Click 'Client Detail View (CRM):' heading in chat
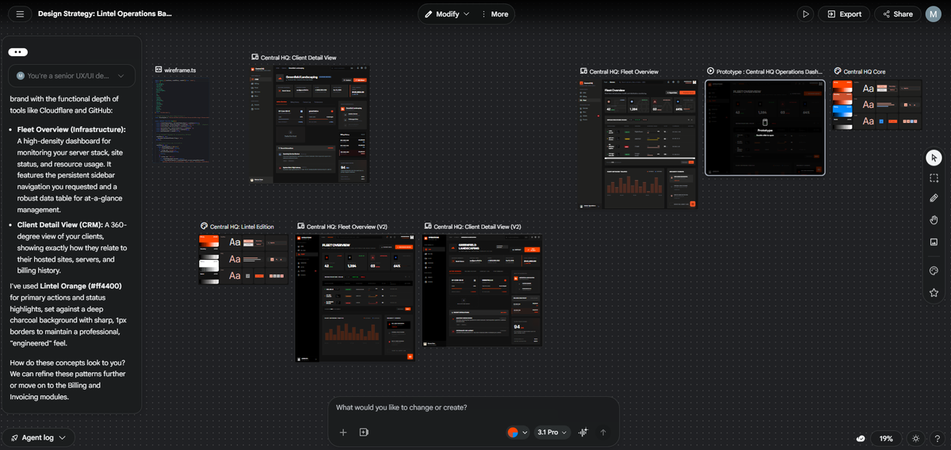This screenshot has height=450, width=951. pyautogui.click(x=59, y=224)
